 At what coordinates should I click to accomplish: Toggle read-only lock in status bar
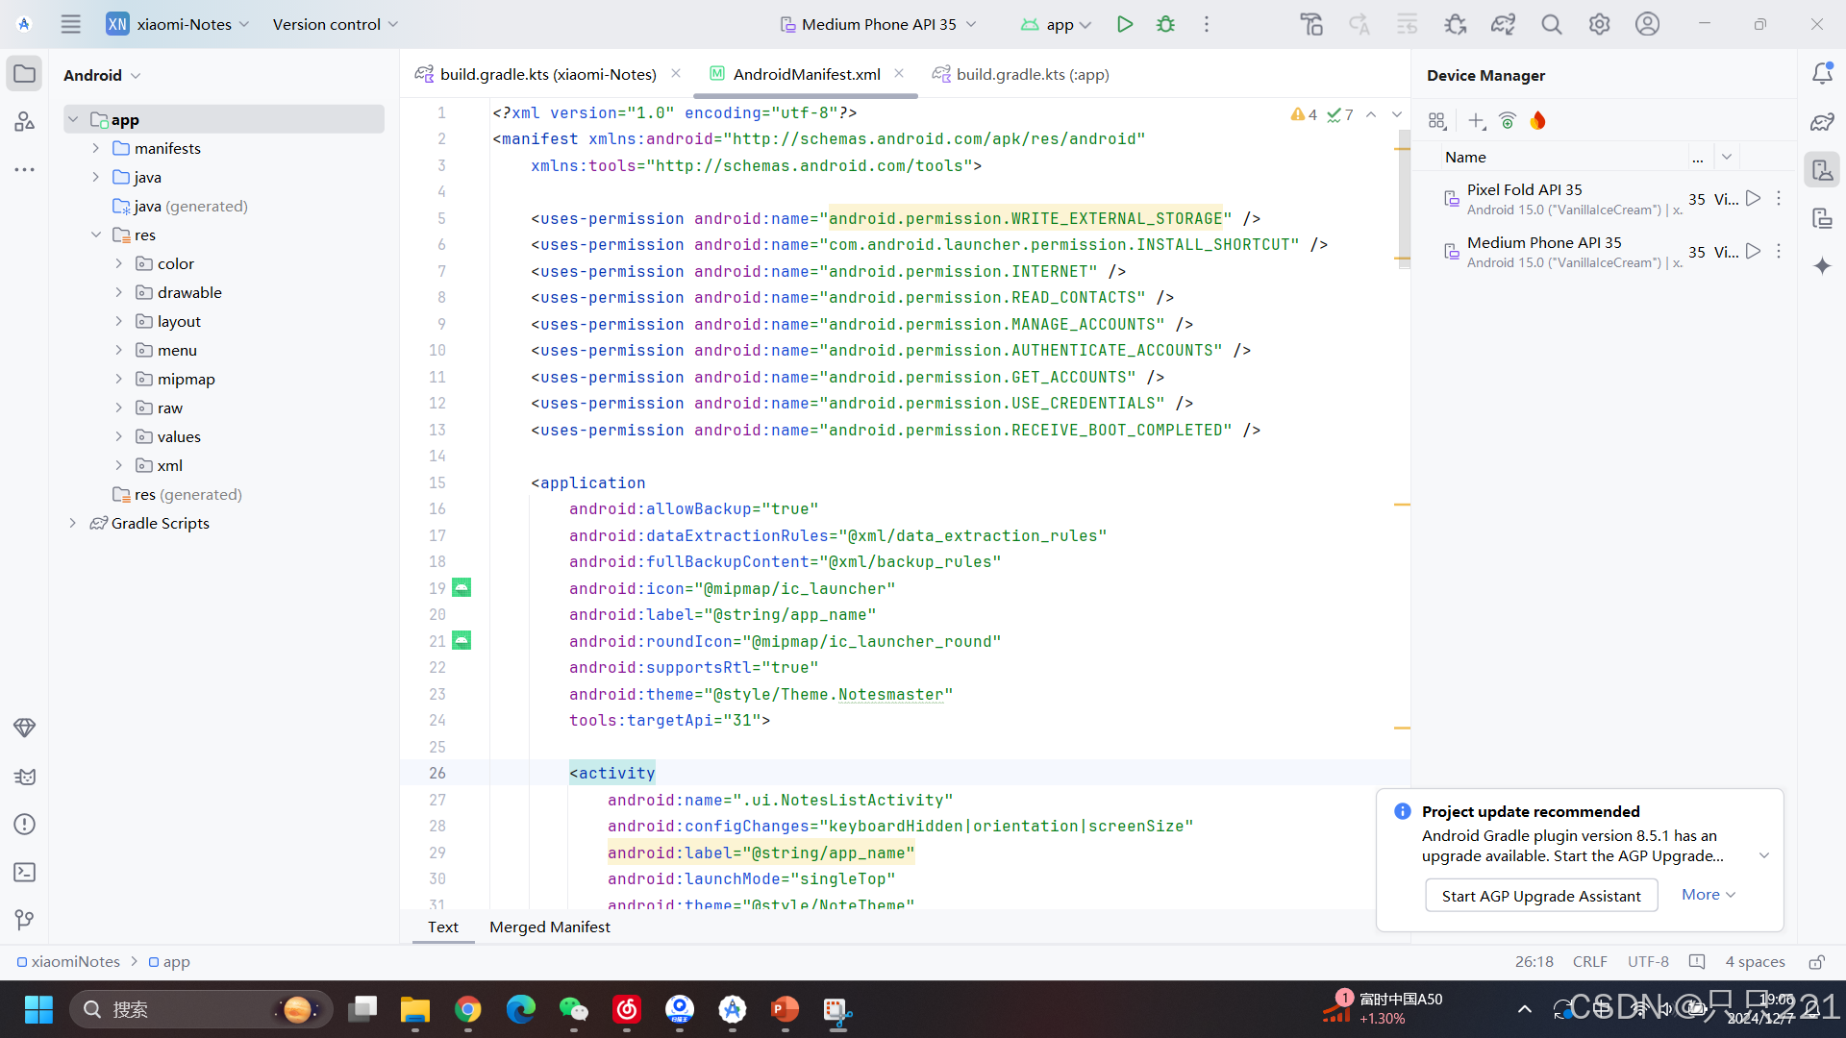coord(1816,962)
